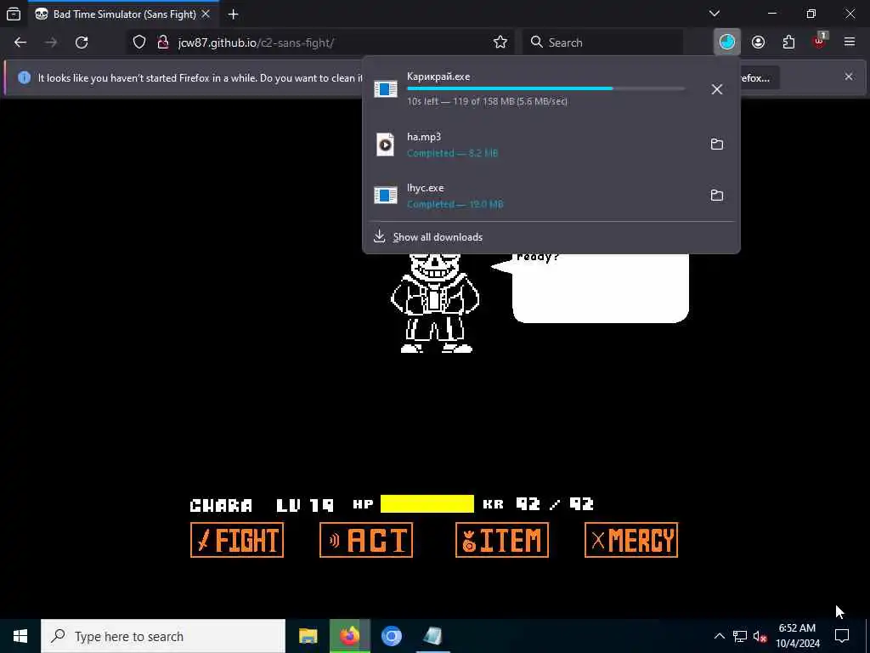This screenshot has height=653, width=870.
Task: Open the network status tray icon
Action: tap(740, 636)
